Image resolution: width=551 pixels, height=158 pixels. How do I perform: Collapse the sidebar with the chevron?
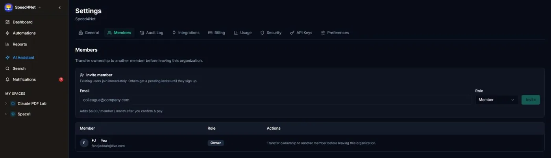pos(59,7)
